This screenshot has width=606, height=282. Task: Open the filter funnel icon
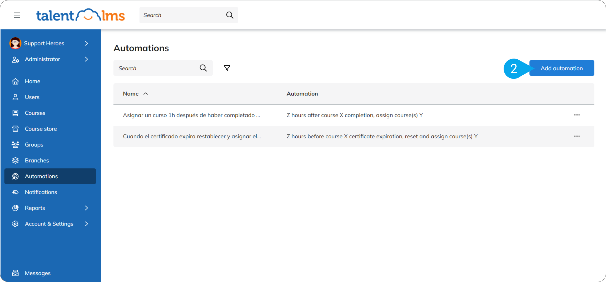pos(227,68)
